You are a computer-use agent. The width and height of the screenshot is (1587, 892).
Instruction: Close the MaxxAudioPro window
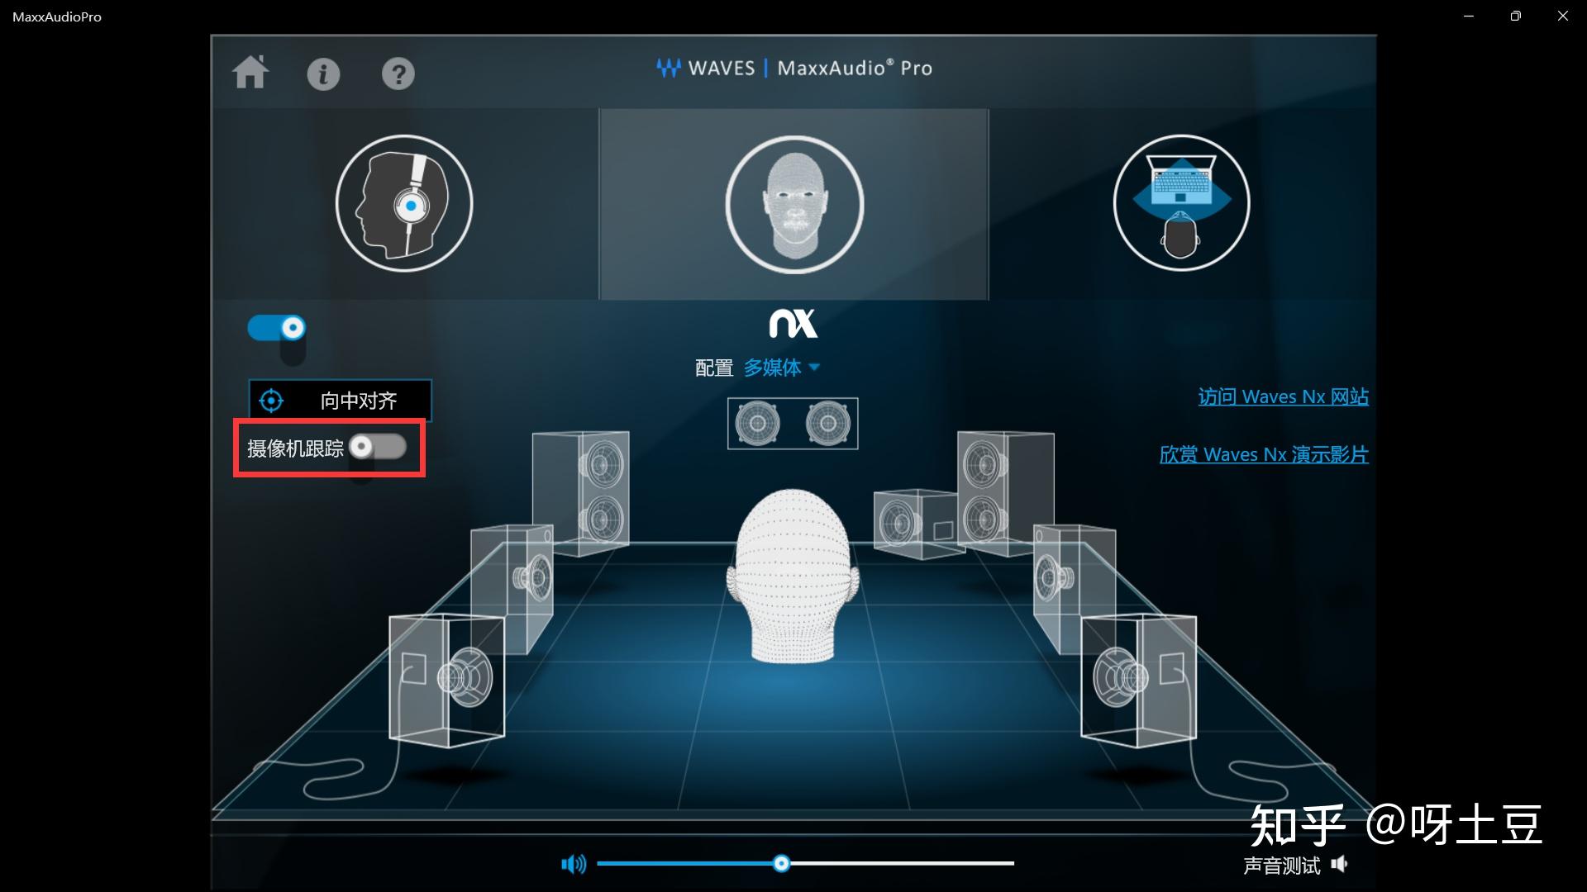(x=1563, y=17)
